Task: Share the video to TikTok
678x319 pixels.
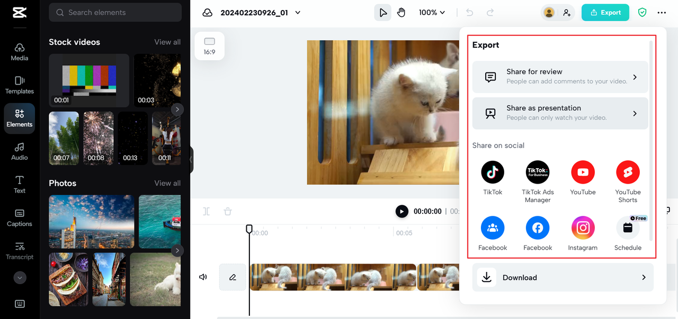Action: point(492,172)
